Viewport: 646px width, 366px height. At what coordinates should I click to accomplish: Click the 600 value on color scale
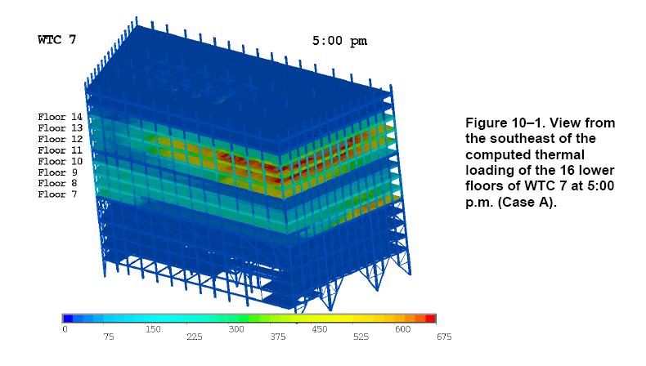(402, 329)
